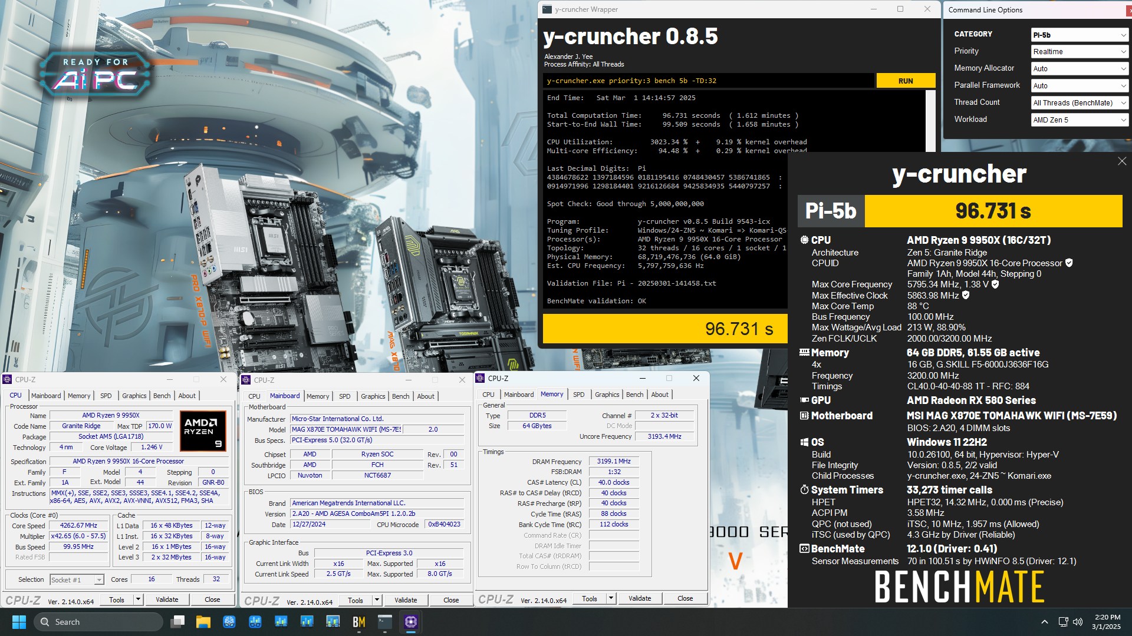1132x636 pixels.
Task: Click Tools button in the leftmost CPU-Z window
Action: tap(117, 599)
